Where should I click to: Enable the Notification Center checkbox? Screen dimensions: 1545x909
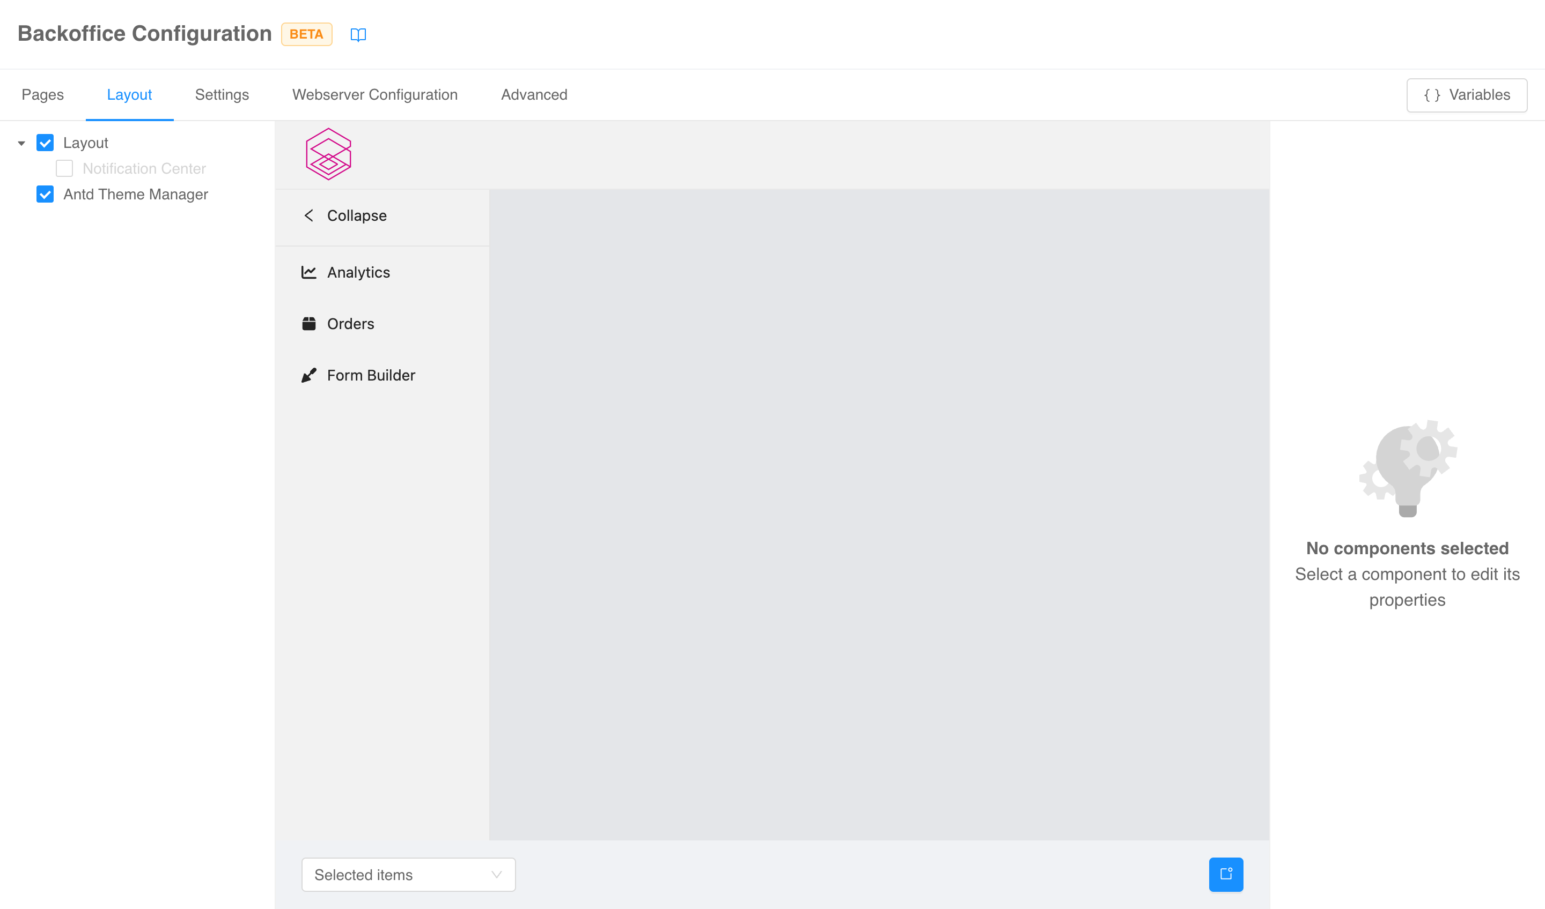[x=64, y=168]
